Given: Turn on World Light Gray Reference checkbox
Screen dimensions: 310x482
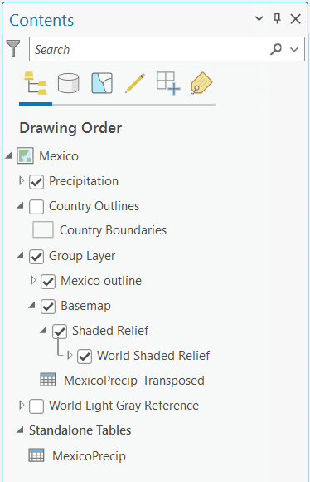Looking at the screenshot, I should coord(36,406).
